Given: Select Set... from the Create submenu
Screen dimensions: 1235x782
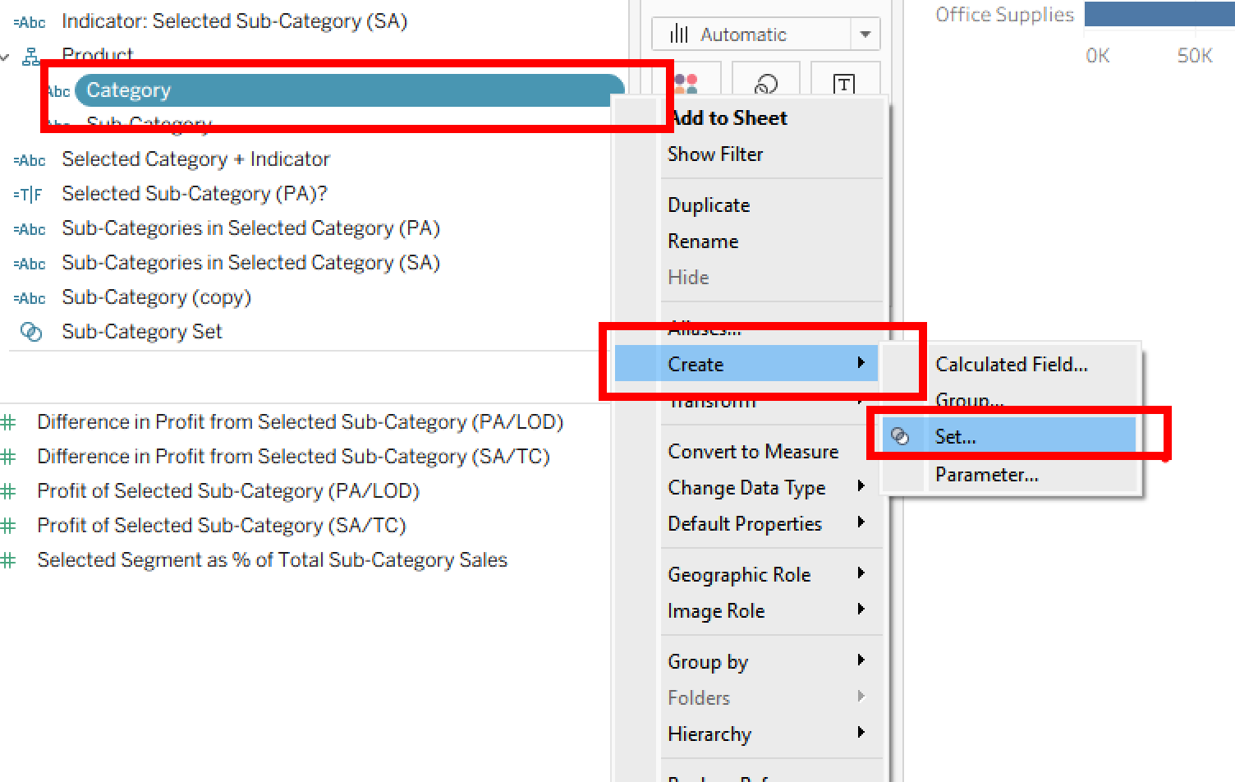Looking at the screenshot, I should (956, 437).
